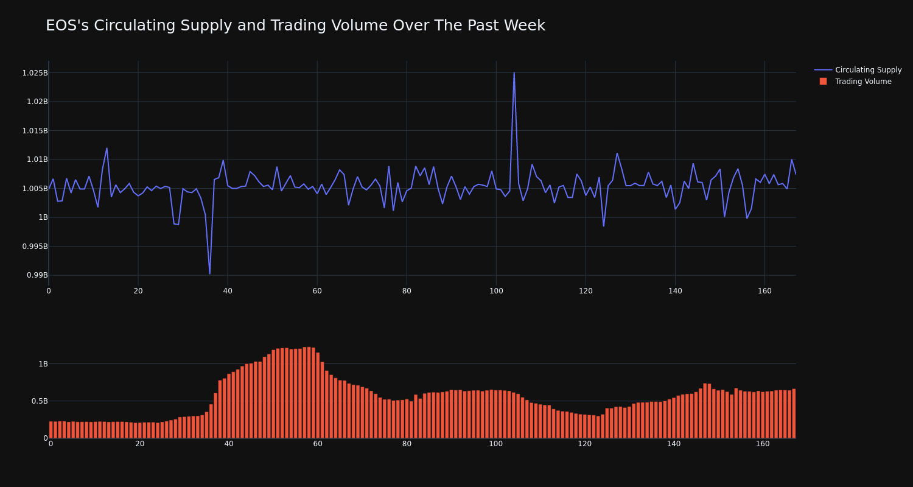The width and height of the screenshot is (913, 487).
Task: Click the 1.025B y-axis label
Action: (35, 73)
